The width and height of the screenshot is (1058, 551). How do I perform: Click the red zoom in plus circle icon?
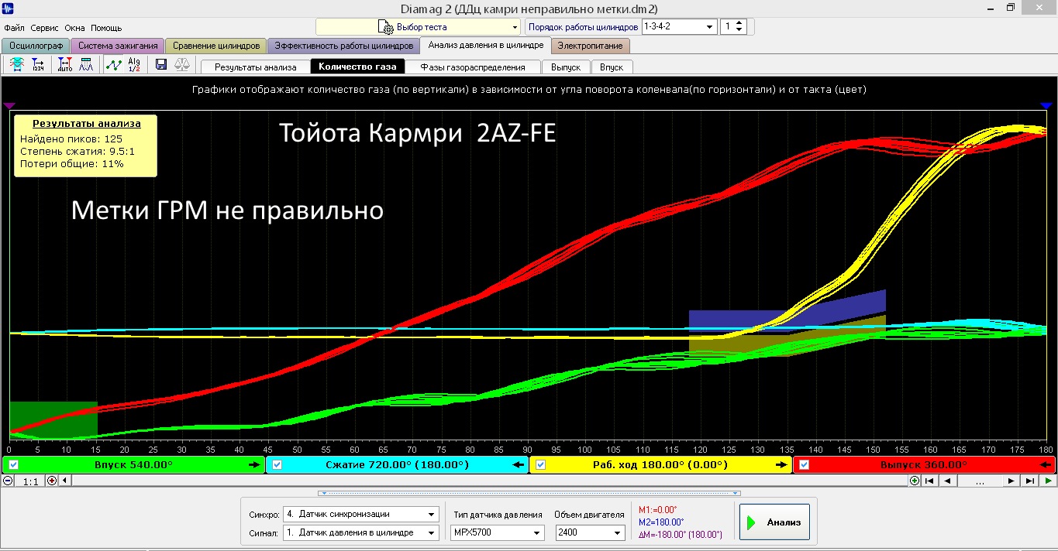(52, 481)
